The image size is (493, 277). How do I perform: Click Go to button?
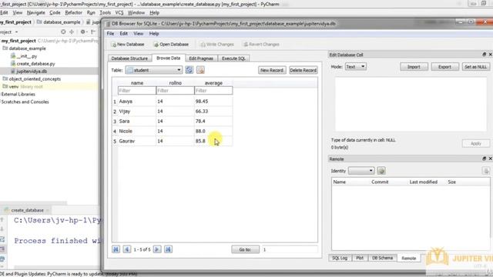point(245,249)
